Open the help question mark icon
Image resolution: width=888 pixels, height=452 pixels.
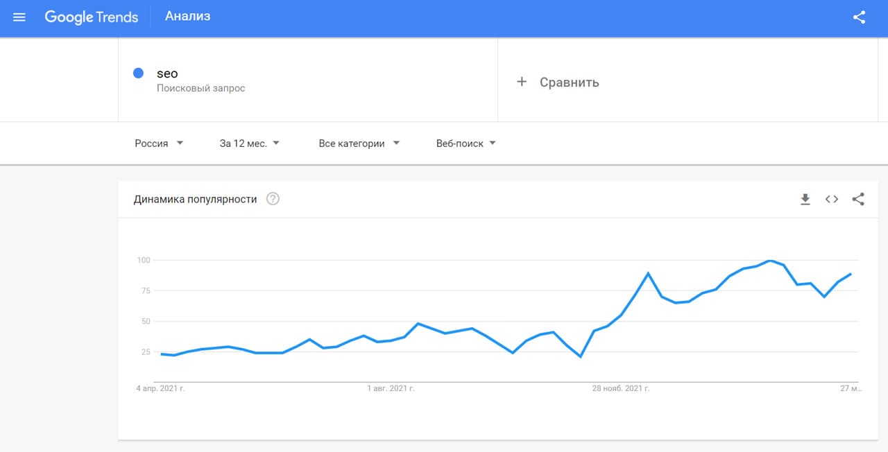pyautogui.click(x=273, y=200)
